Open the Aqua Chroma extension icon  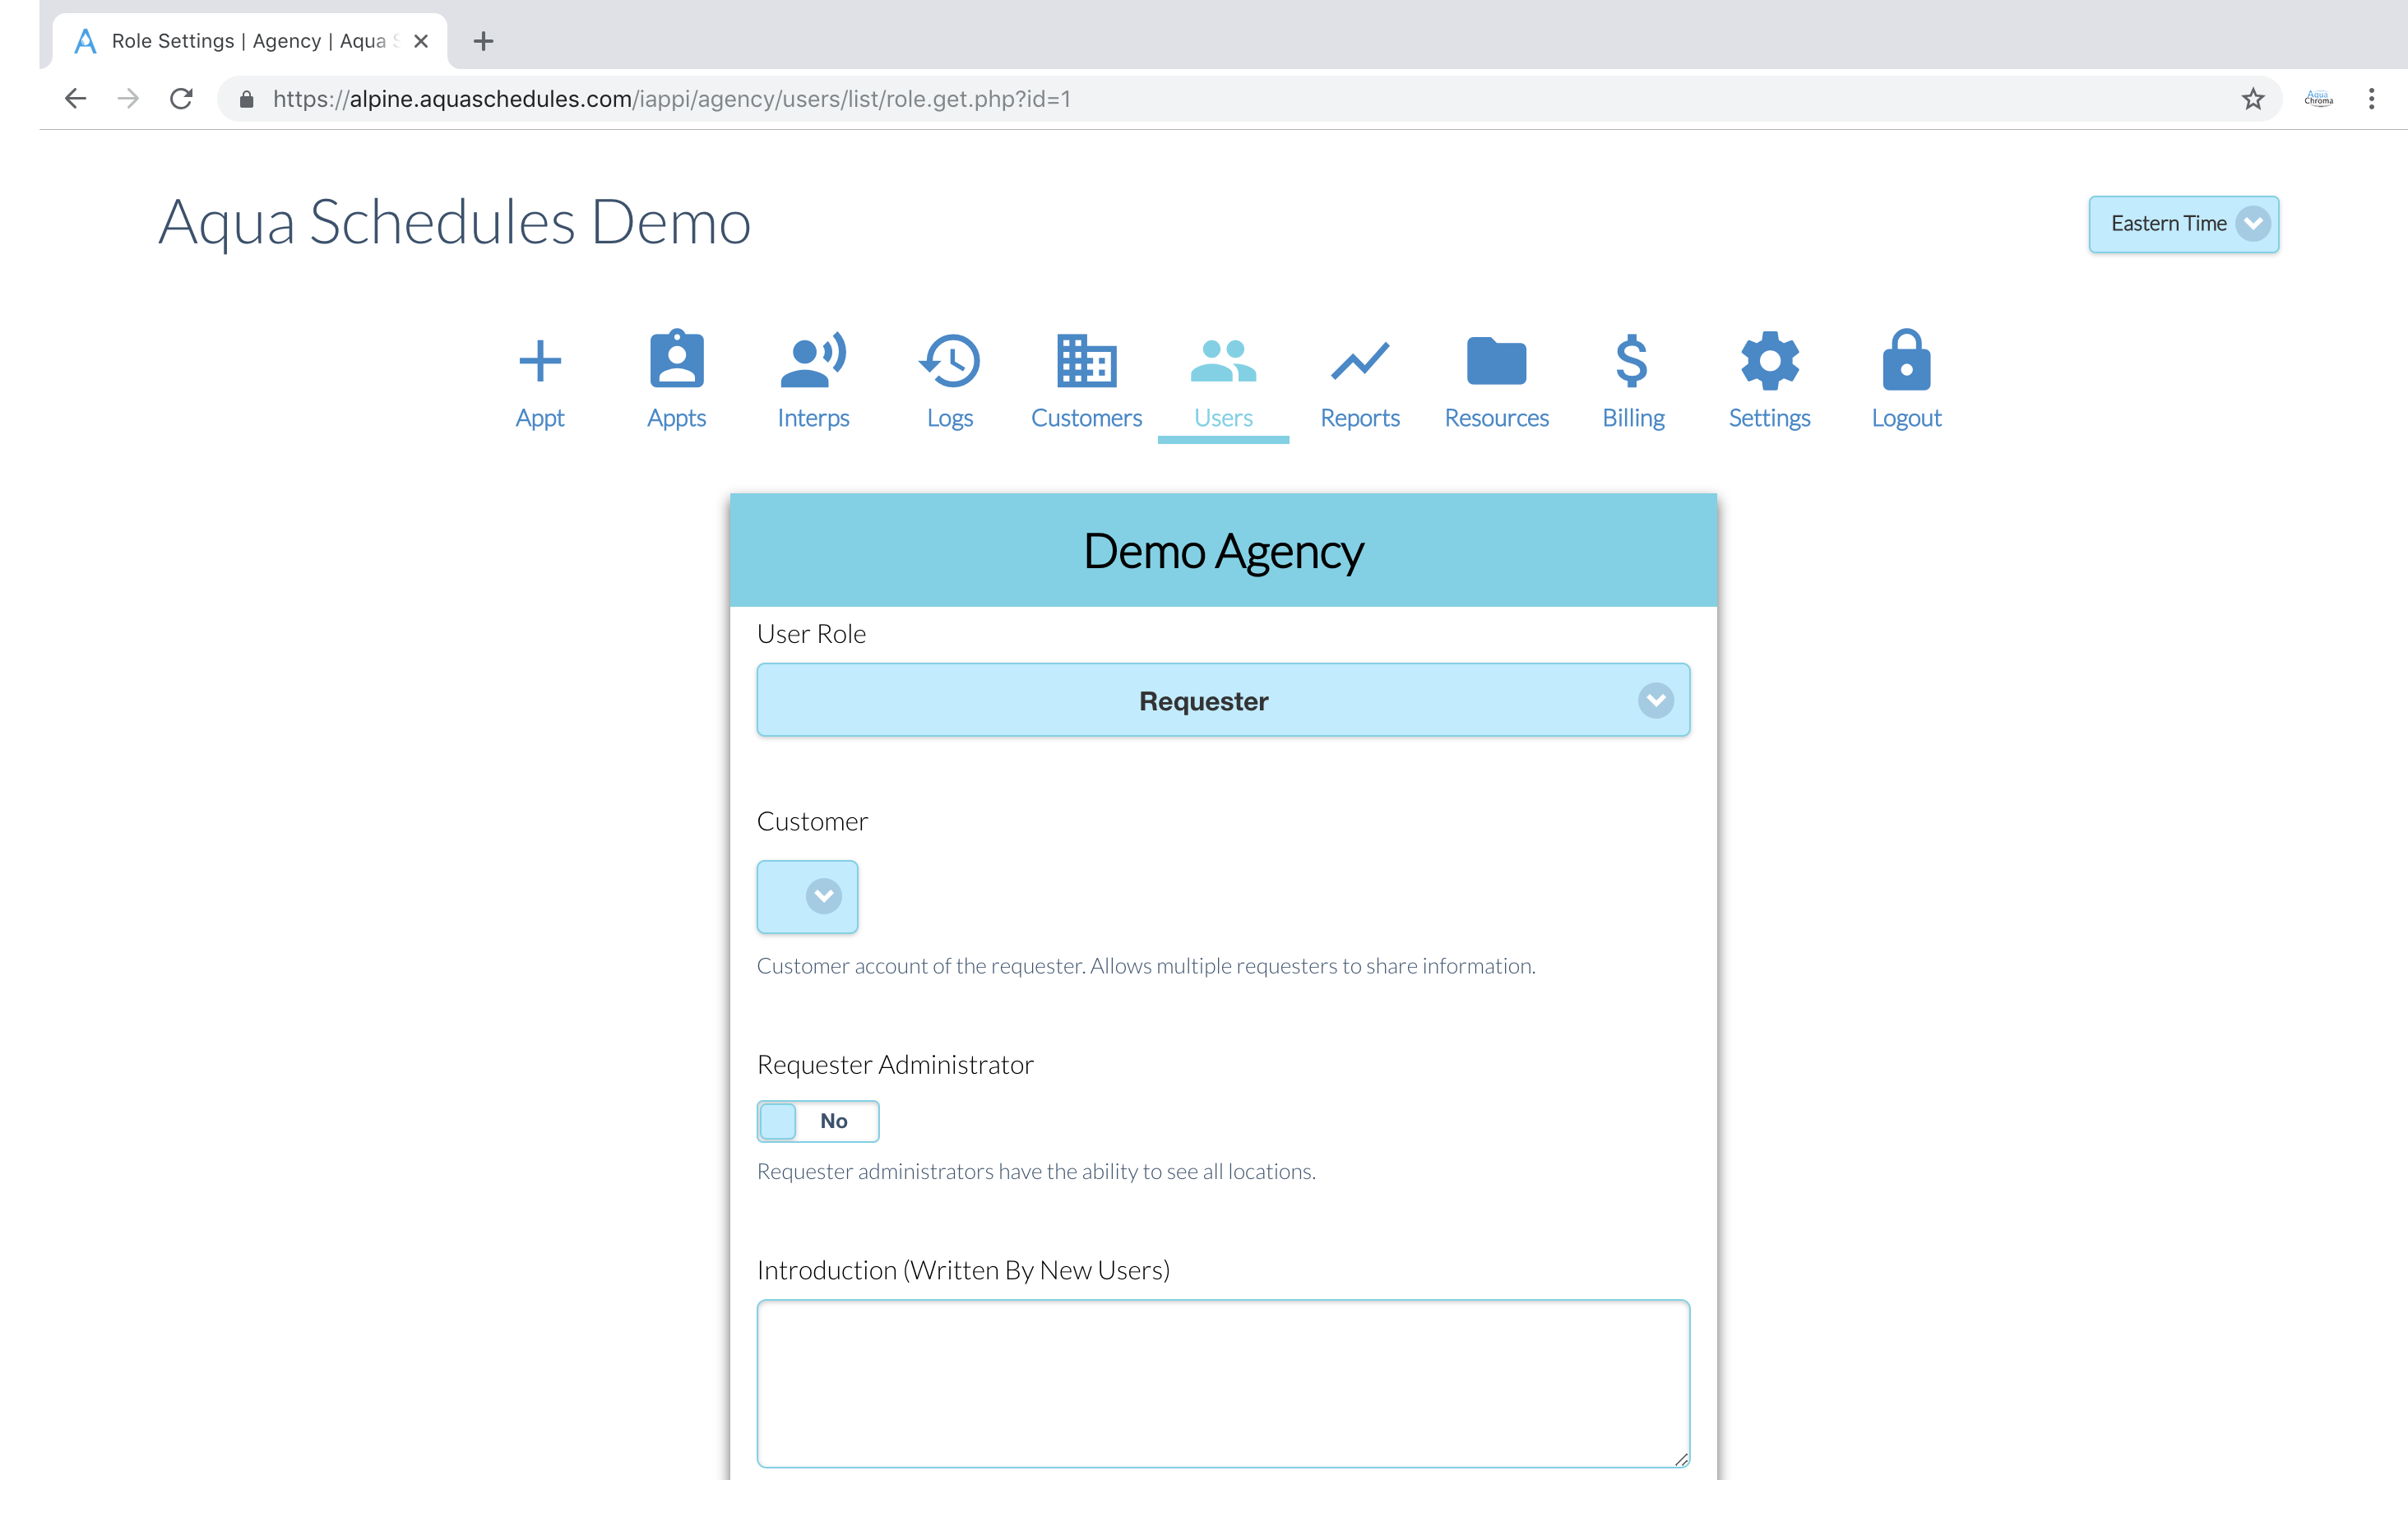[2318, 98]
